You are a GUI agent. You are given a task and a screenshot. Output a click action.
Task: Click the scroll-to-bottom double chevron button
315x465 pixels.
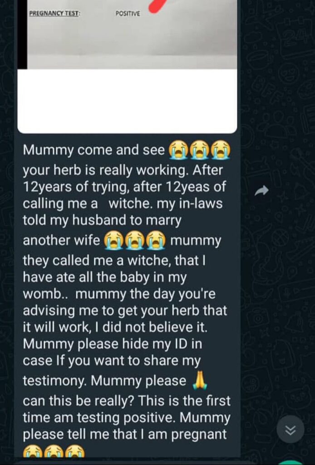[290, 429]
